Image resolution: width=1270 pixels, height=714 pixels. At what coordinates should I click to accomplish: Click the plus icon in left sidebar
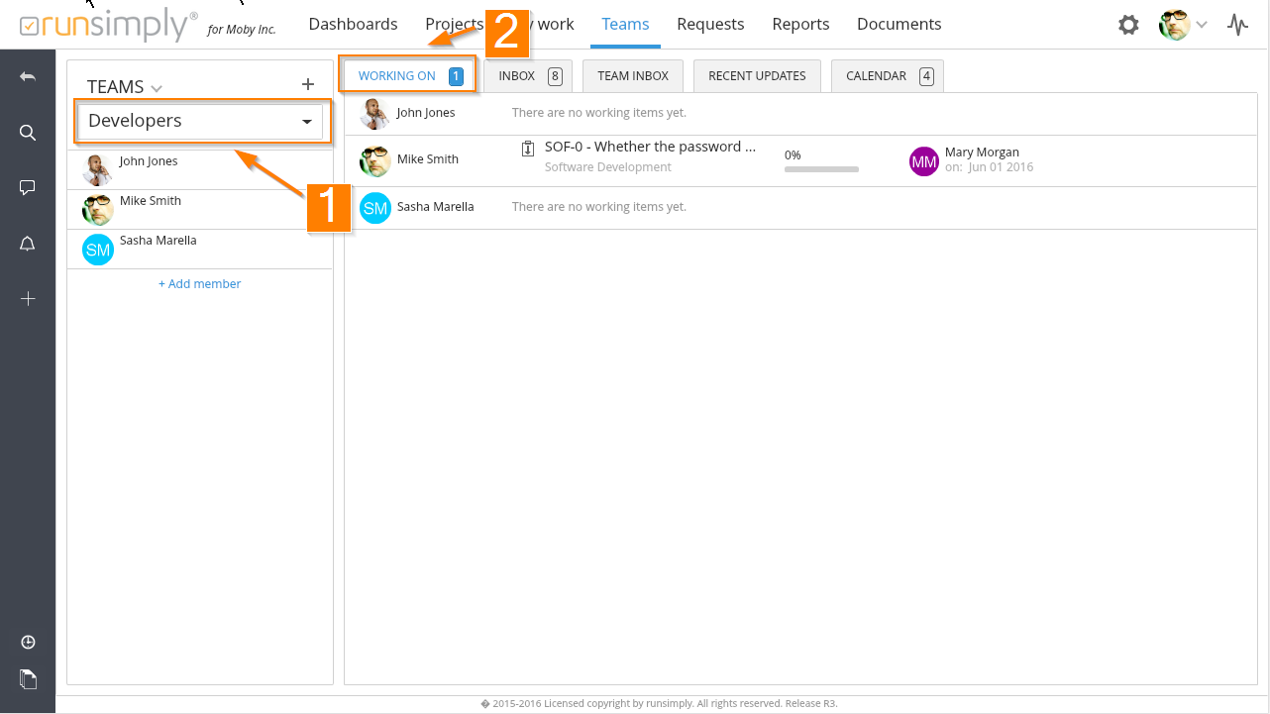(28, 299)
